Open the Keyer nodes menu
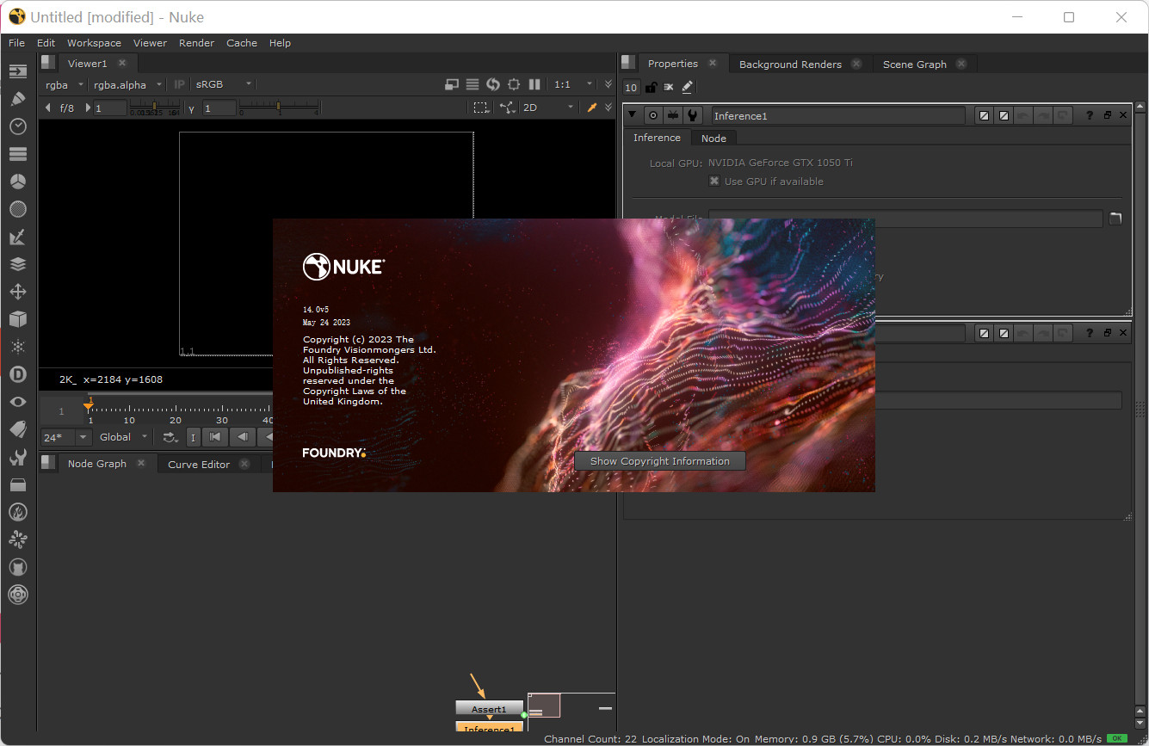1149x746 pixels. 17,237
